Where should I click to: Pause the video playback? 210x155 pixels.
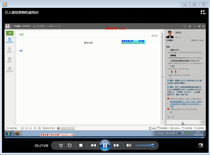105,145
